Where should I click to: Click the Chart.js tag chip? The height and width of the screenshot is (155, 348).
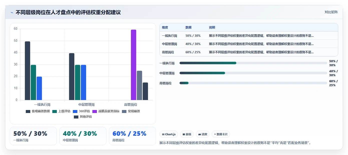pos(169,134)
